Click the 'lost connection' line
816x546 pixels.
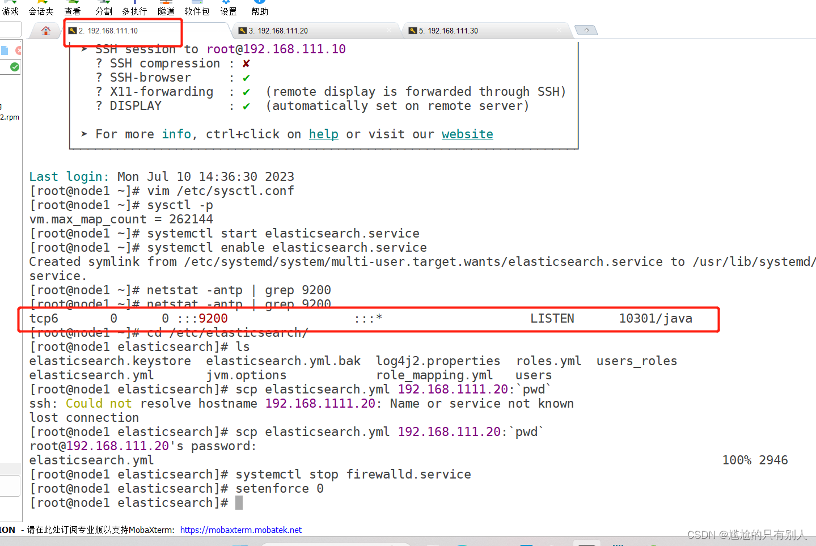(84, 418)
